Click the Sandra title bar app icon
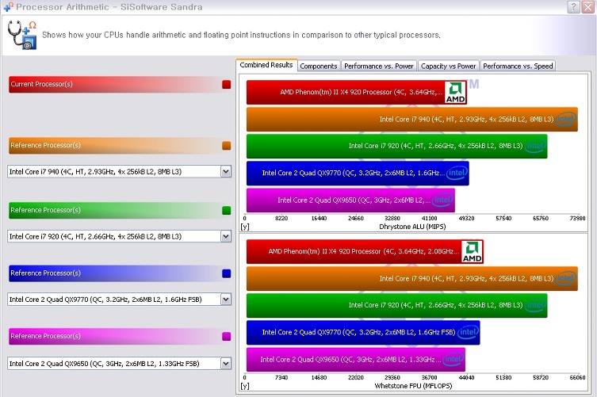 point(8,6)
